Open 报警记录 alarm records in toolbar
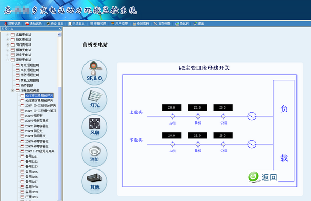311x201 pixels. [x=12, y=24]
